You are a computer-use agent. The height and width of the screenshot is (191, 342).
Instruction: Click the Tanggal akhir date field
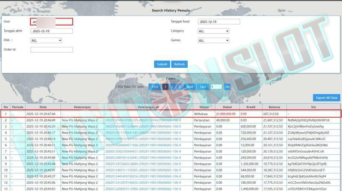click(51, 31)
